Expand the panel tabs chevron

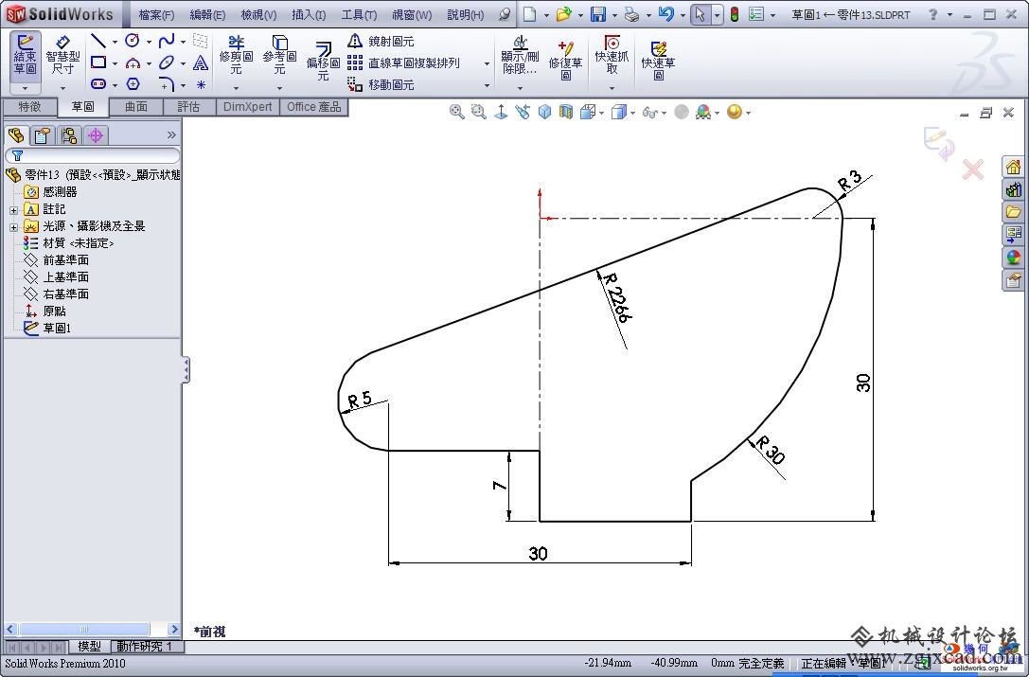(171, 135)
